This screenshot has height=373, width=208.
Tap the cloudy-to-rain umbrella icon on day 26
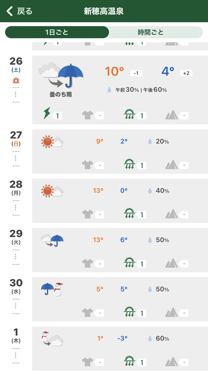[61, 75]
